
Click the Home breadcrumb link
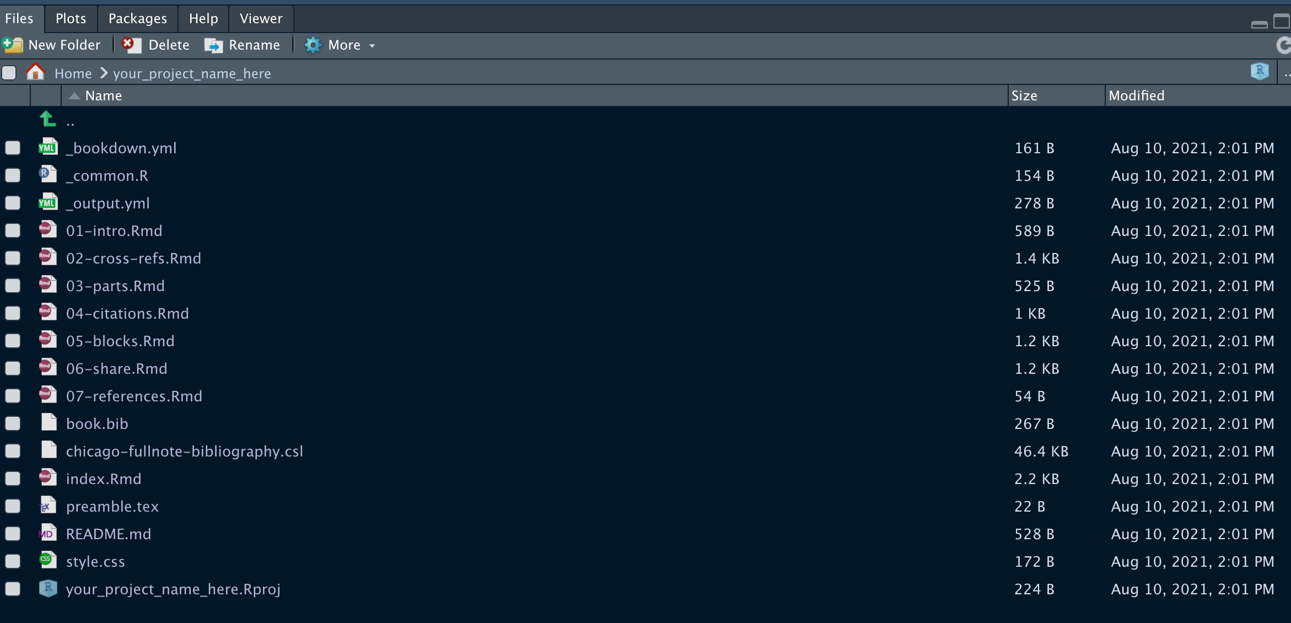tap(73, 73)
